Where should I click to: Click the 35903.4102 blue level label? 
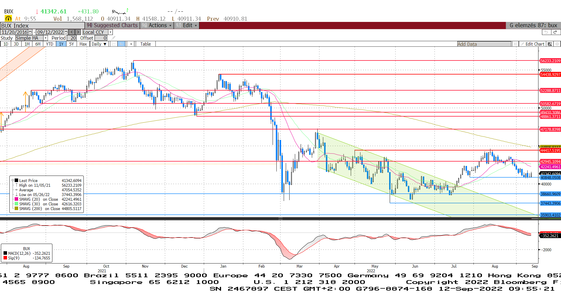(x=550, y=215)
